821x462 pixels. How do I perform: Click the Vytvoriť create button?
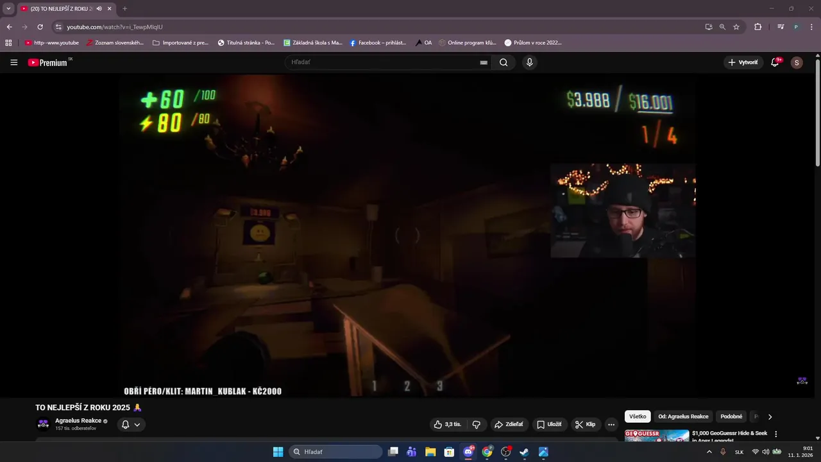click(743, 62)
